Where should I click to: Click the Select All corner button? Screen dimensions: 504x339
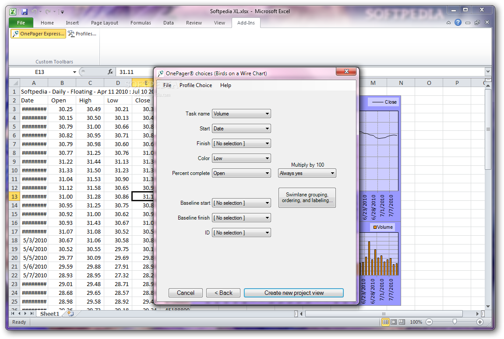pos(14,83)
